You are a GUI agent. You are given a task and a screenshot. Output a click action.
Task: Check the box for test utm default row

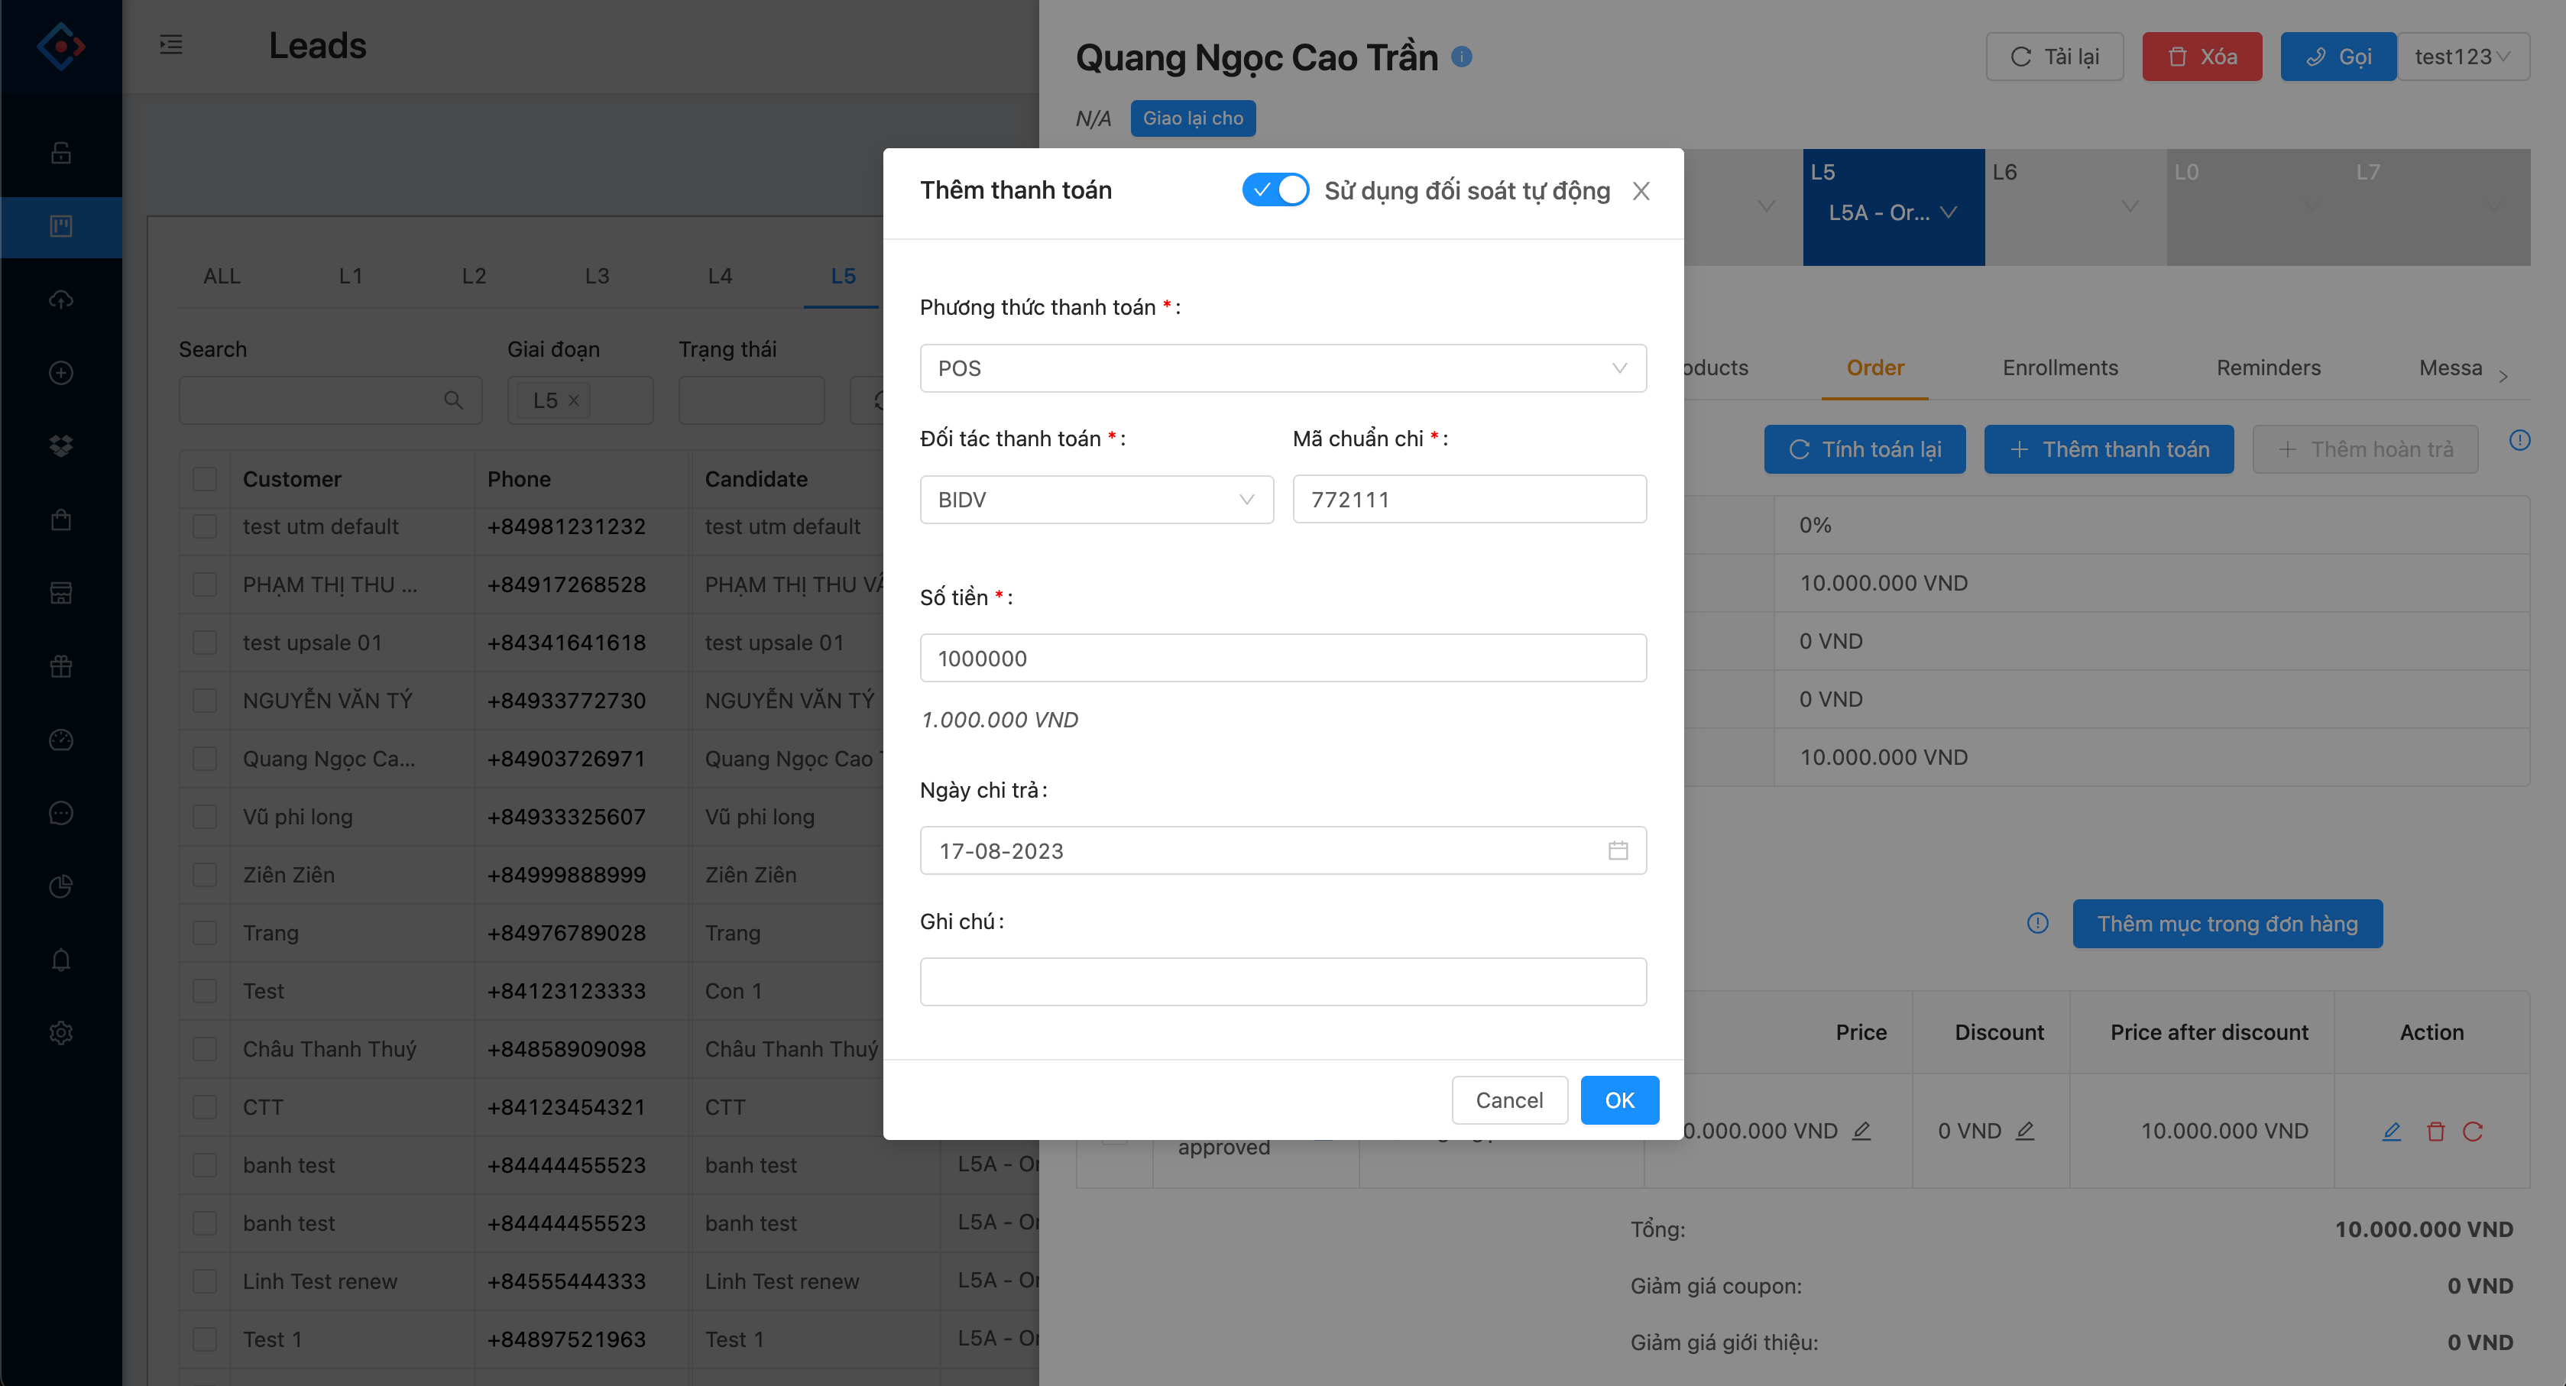[x=206, y=526]
